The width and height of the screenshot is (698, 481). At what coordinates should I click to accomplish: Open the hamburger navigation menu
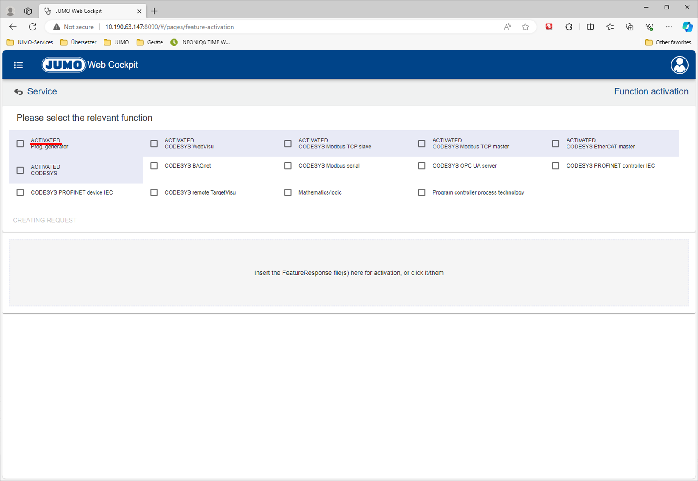(18, 65)
